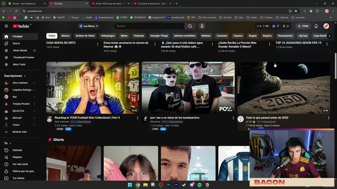Open Videos que me gustan sidebar item
Viewport: 337px width, 189px height.
pyautogui.click(x=20, y=171)
